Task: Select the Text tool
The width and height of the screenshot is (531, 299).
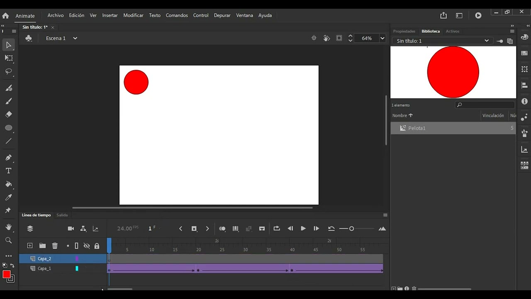Action: [9, 171]
